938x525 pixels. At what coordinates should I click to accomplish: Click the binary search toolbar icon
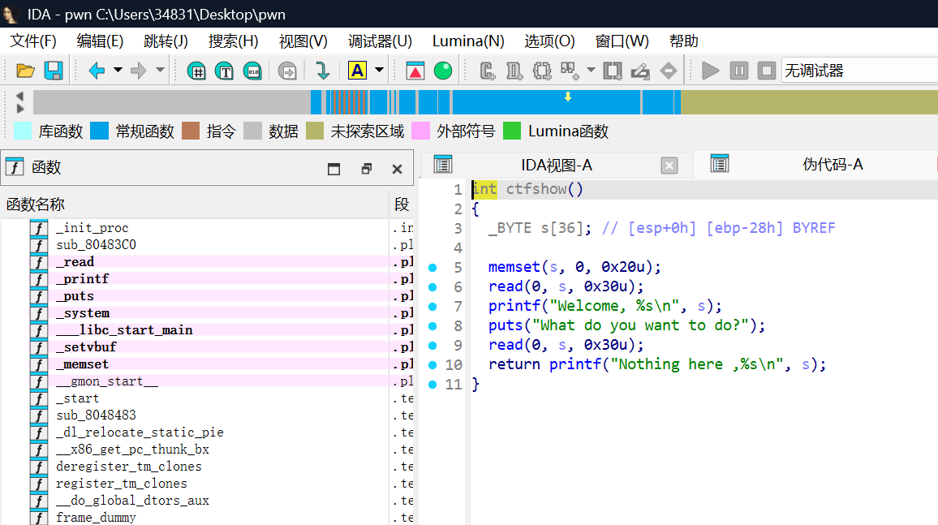(x=252, y=71)
